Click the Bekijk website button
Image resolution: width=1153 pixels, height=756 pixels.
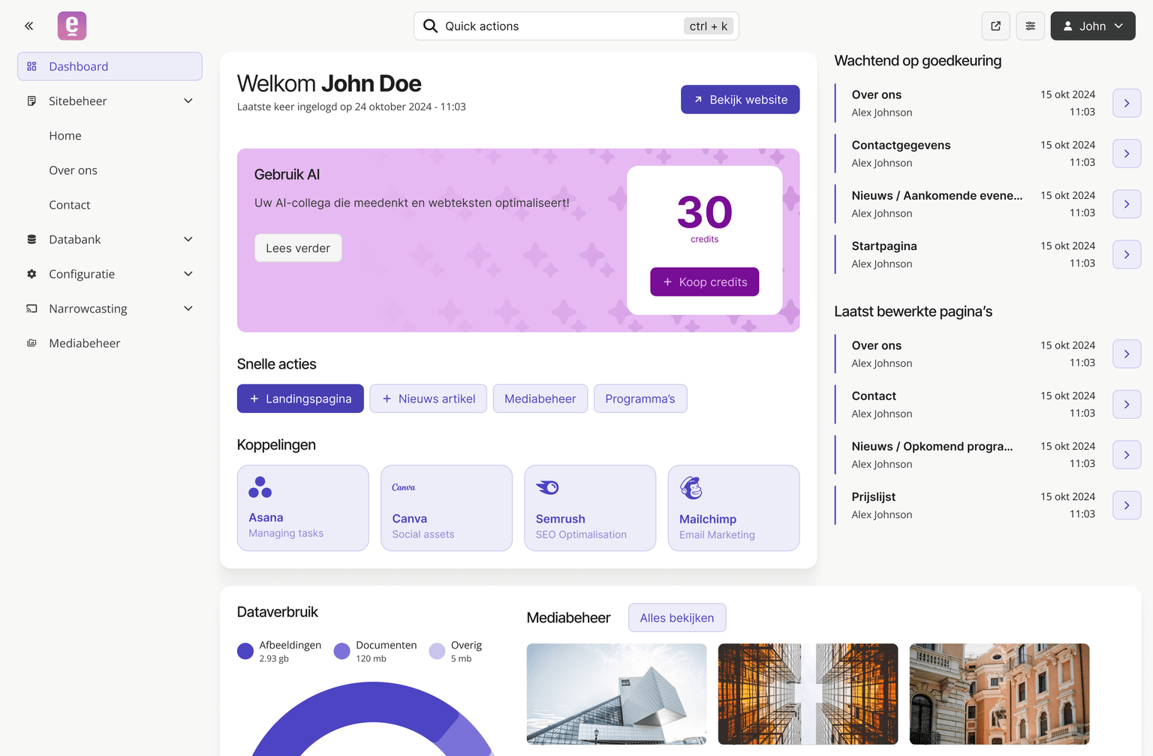(x=739, y=100)
